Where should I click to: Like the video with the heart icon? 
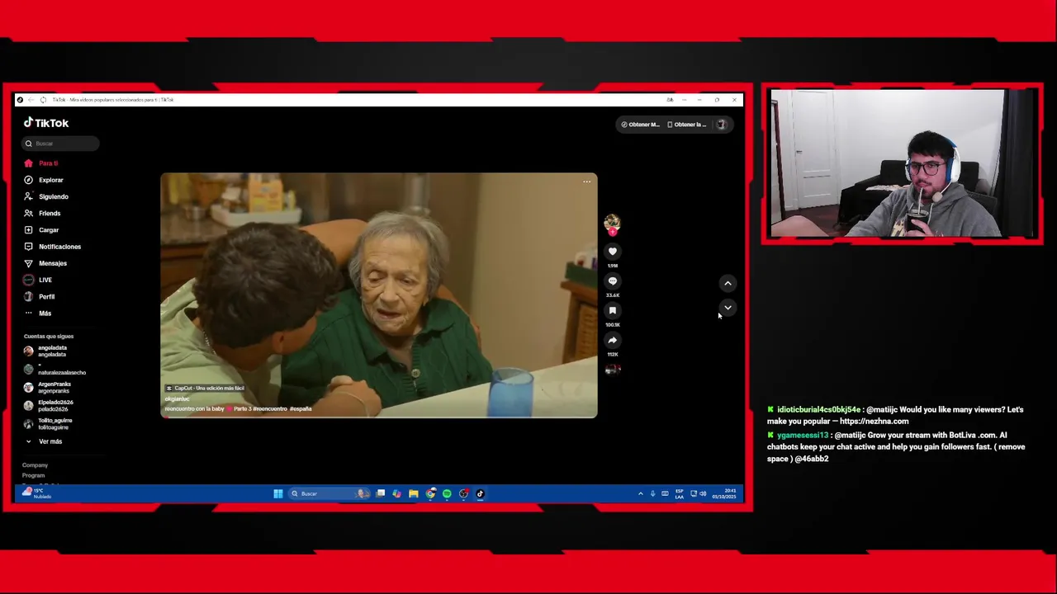pos(612,251)
